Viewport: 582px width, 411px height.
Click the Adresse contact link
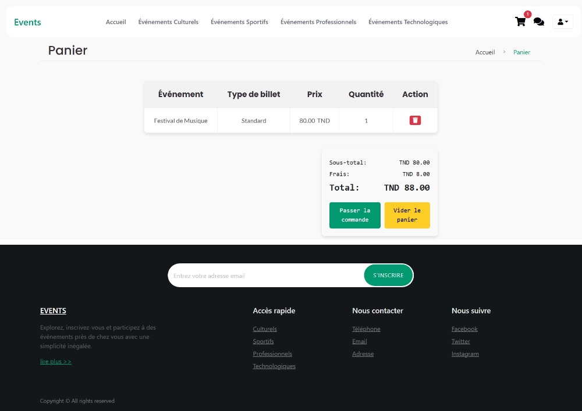pos(363,353)
